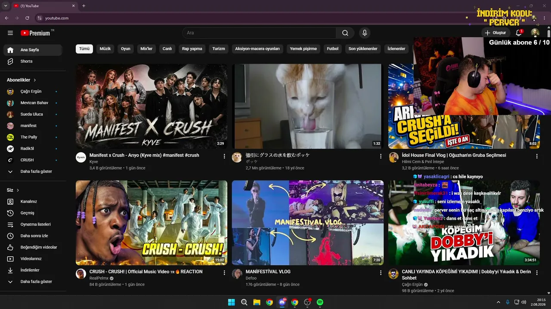Open the Windows Start menu

pyautogui.click(x=231, y=302)
